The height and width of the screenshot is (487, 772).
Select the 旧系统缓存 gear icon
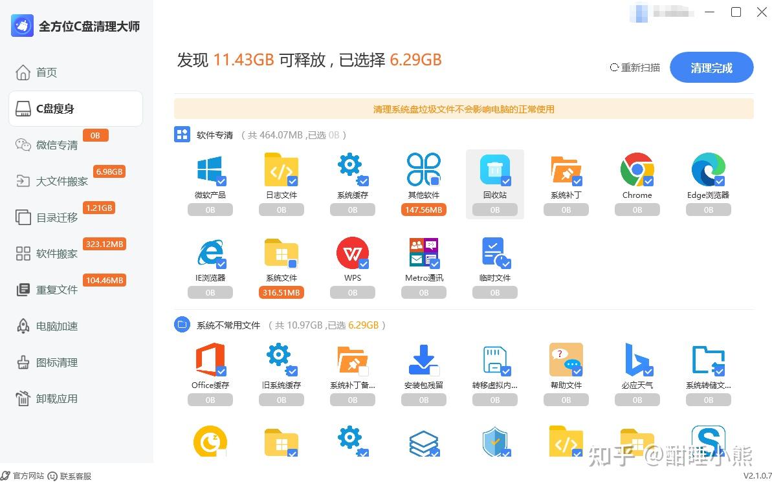pos(281,360)
